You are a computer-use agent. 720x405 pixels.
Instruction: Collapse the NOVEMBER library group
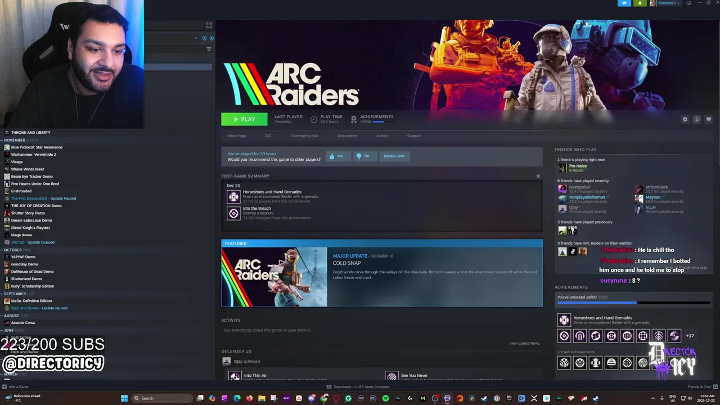15,140
